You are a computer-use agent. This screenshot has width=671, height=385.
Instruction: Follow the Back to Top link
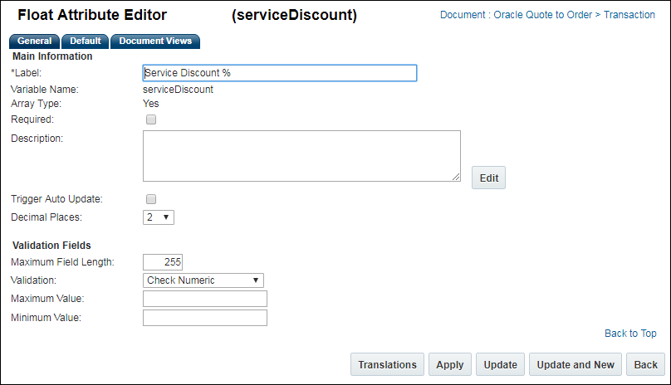click(x=630, y=334)
